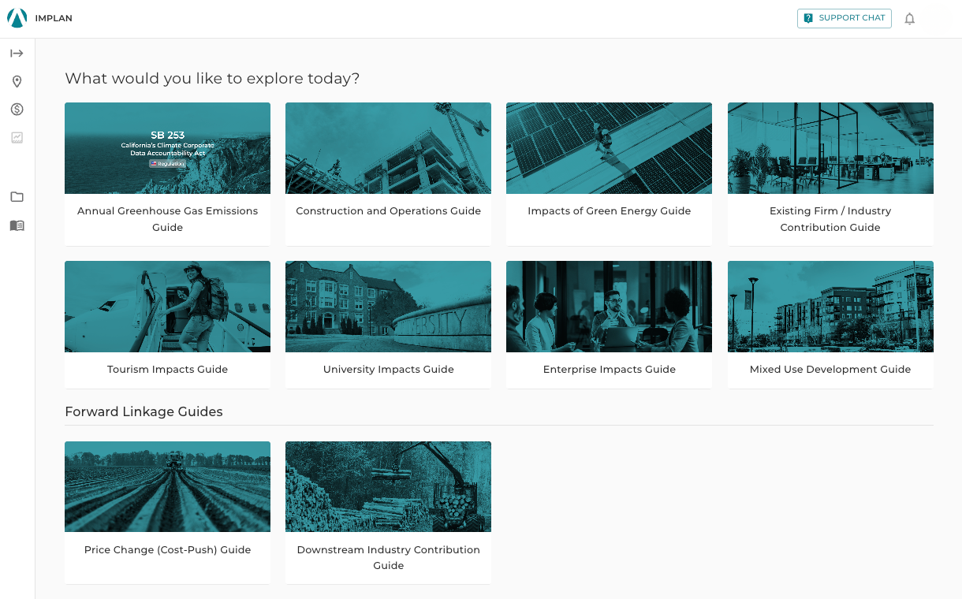The height and width of the screenshot is (599, 962).
Task: Click the 'Tourism Impacts Guide' title
Action: pos(167,370)
